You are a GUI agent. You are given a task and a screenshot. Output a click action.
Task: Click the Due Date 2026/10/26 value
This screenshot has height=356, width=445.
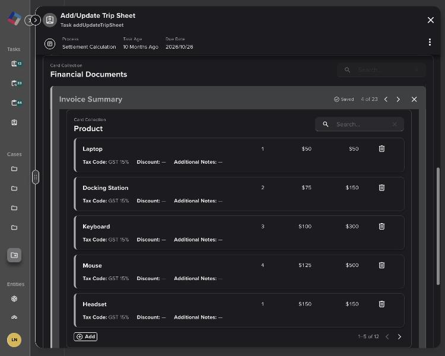pyautogui.click(x=179, y=47)
